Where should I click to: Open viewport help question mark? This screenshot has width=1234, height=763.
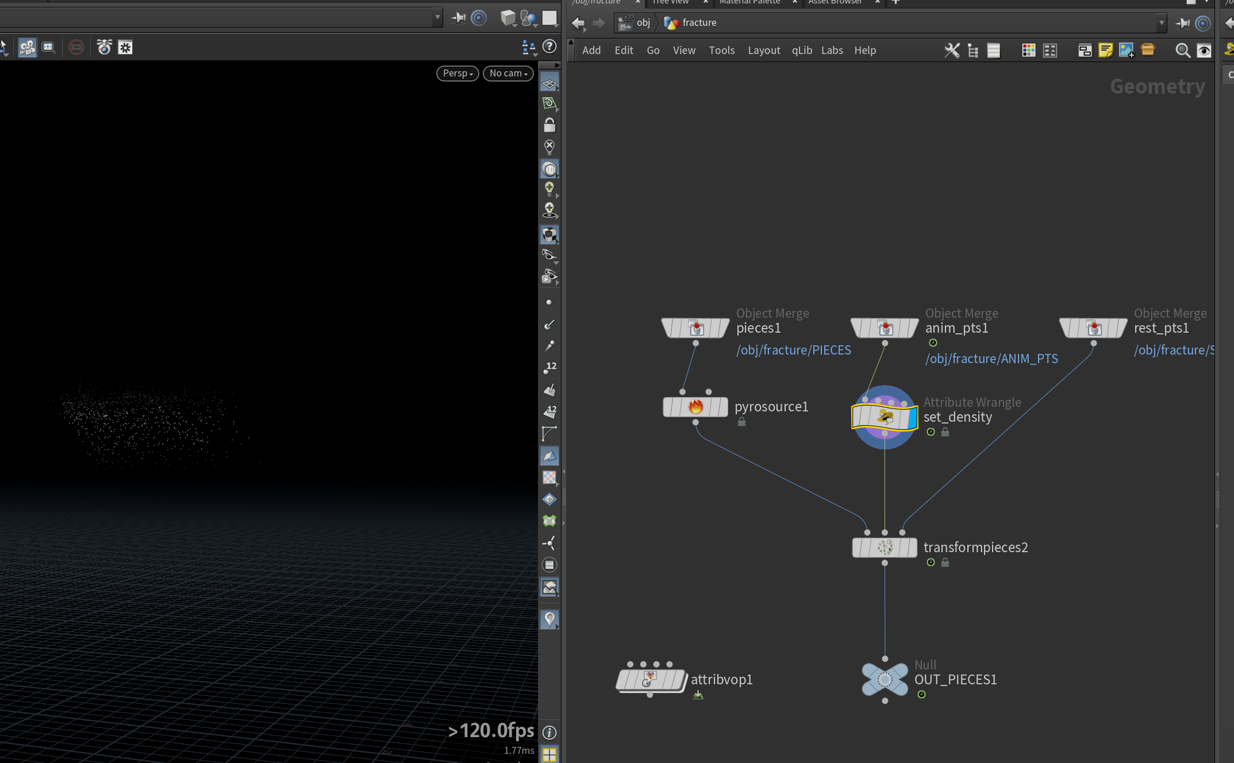tap(549, 47)
